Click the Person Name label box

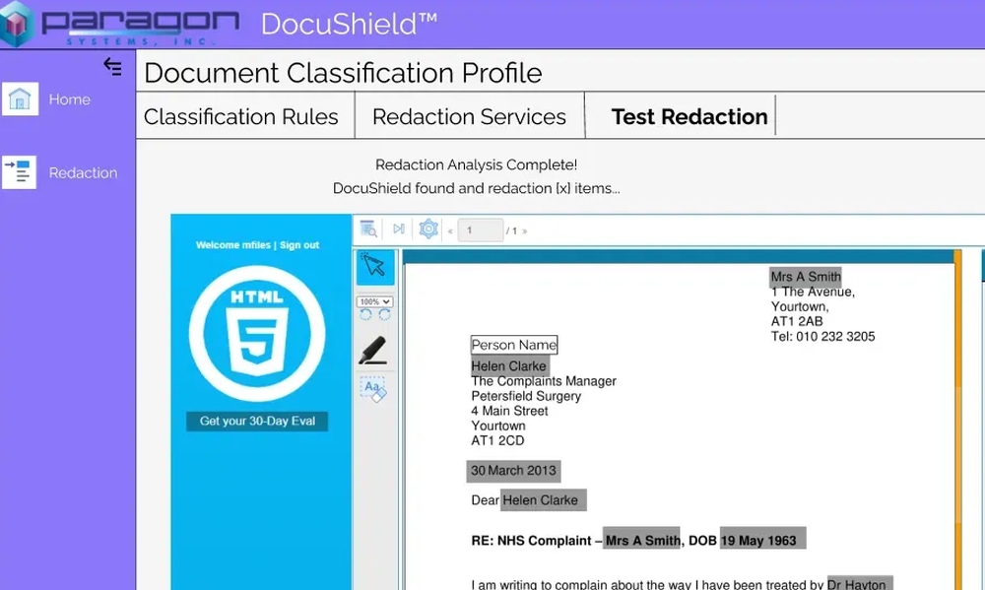point(514,345)
